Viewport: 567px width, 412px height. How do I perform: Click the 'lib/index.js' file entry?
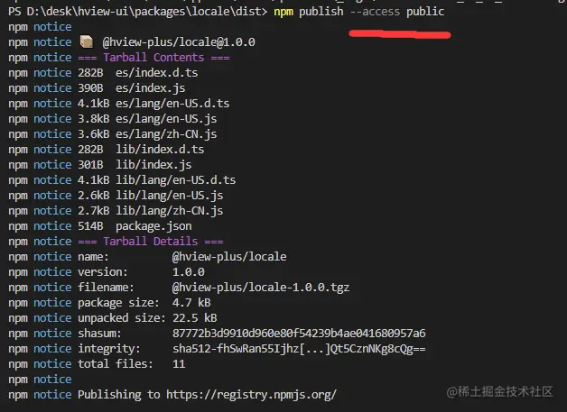pyautogui.click(x=153, y=165)
